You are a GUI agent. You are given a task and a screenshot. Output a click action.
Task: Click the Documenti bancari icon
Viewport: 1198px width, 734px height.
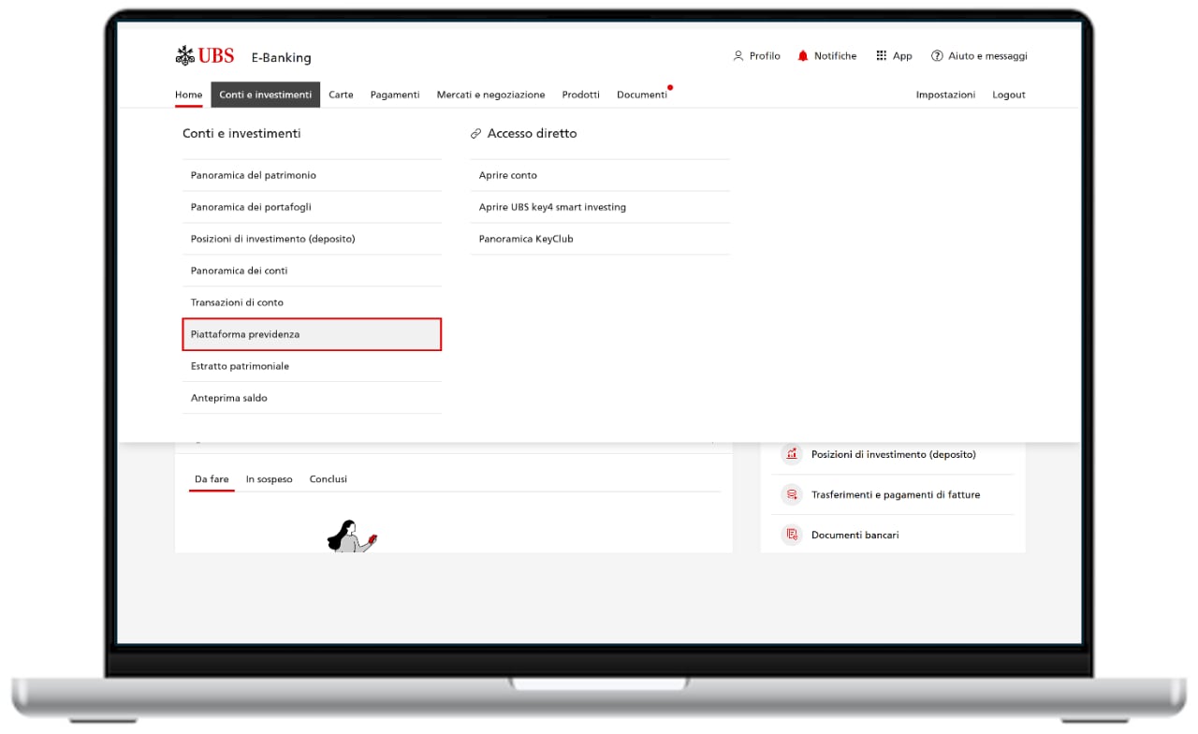[792, 535]
